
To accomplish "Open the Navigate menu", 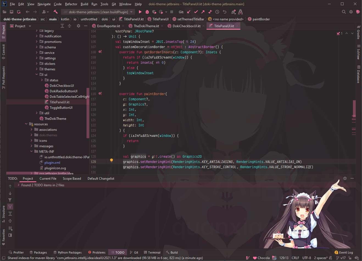I will tap(44, 4).
